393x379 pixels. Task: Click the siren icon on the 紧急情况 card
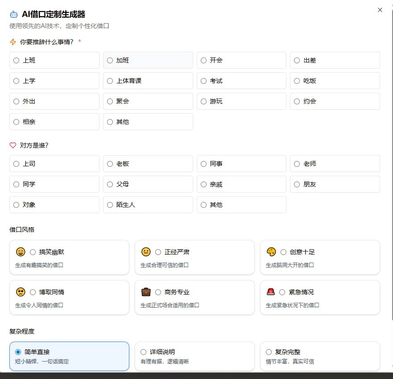tap(271, 292)
